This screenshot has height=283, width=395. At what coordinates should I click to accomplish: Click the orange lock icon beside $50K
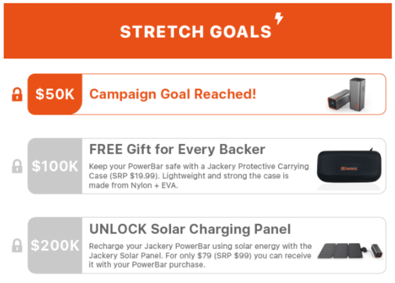click(x=17, y=95)
